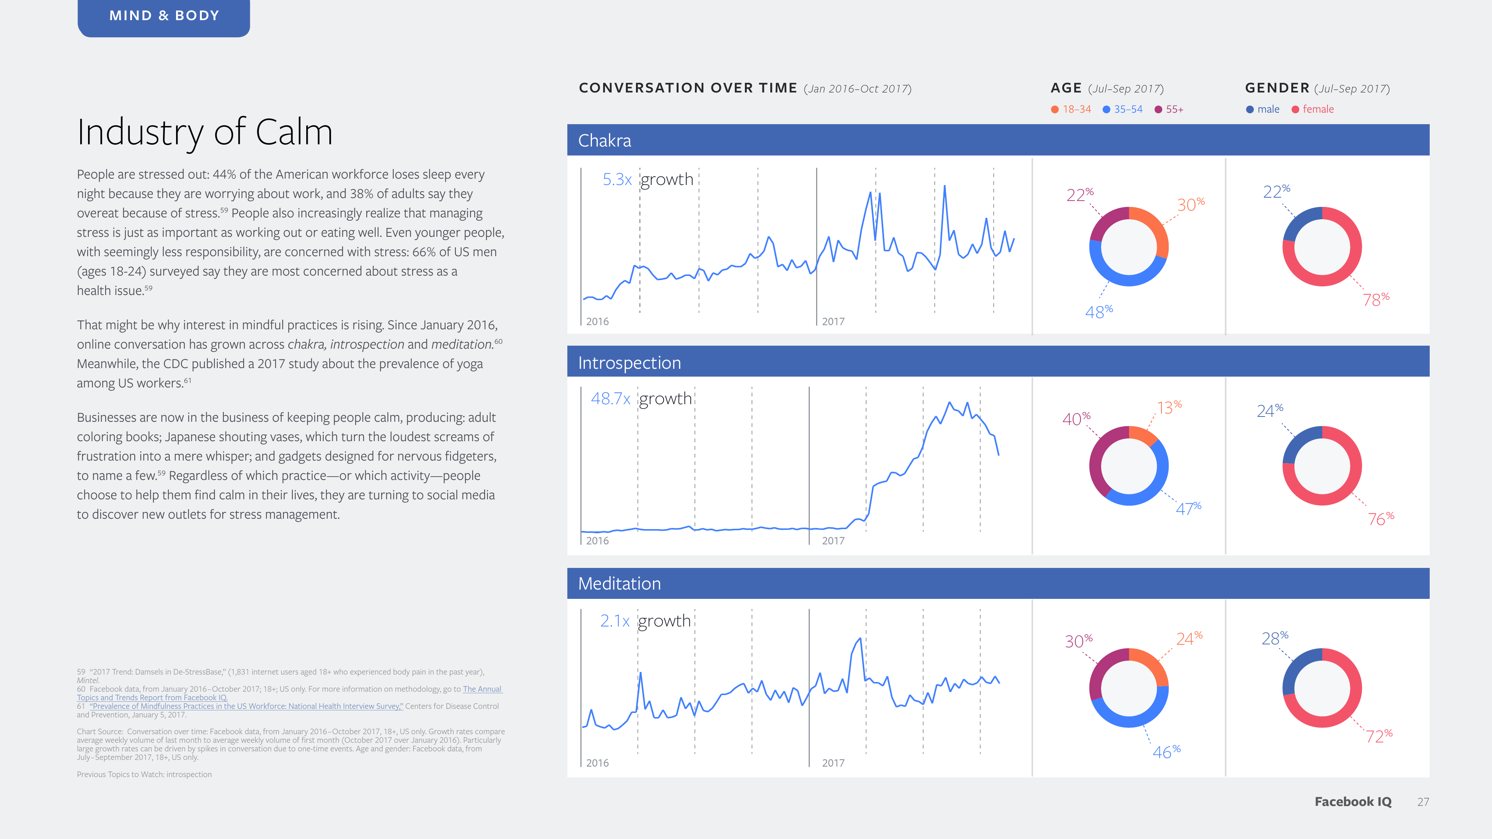
Task: Click the female gender legend dot
Action: pos(1295,109)
